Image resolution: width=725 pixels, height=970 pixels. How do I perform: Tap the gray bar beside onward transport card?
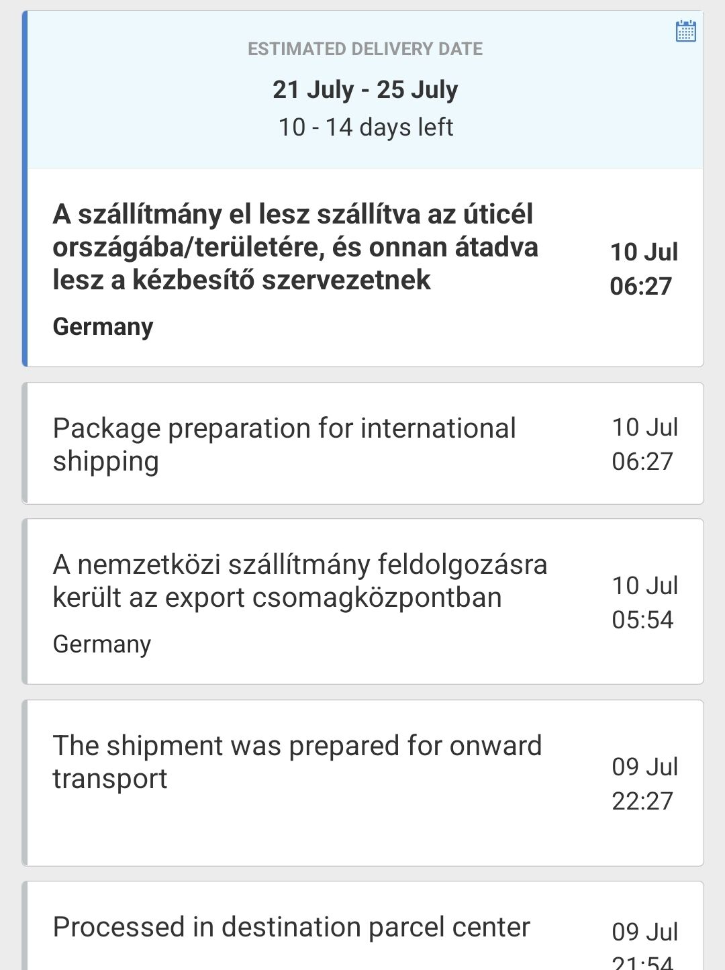pos(25,783)
